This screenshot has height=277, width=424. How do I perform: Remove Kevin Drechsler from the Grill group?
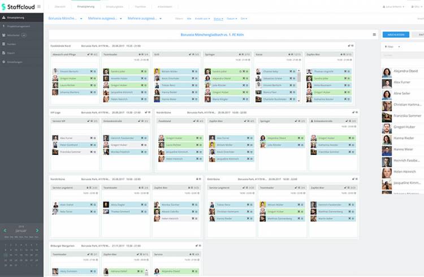pyautogui.click(x=193, y=78)
